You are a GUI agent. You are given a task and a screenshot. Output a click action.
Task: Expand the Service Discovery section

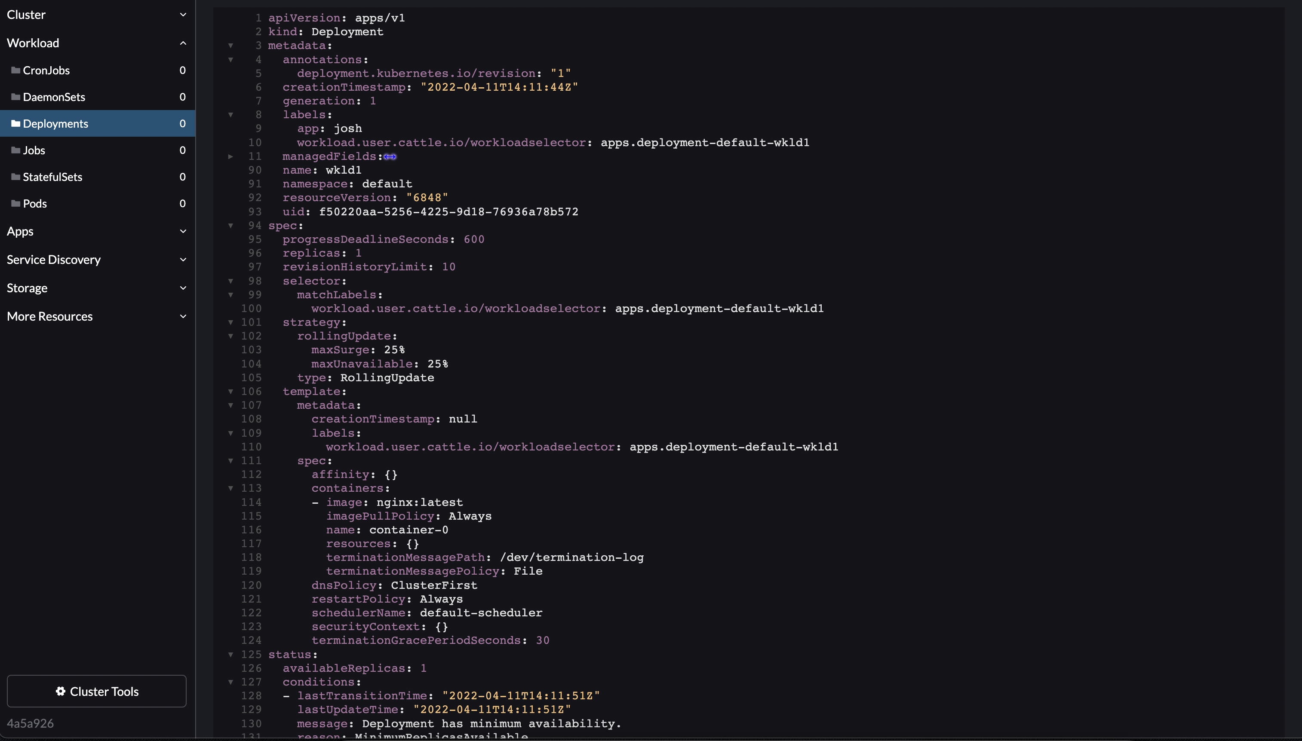click(183, 260)
